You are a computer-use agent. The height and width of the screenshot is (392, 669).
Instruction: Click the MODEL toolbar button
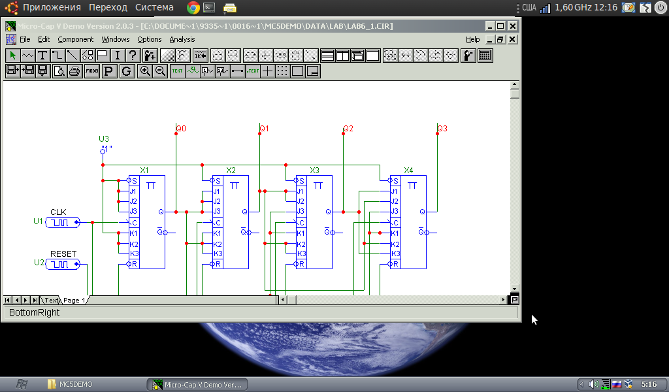click(91, 71)
